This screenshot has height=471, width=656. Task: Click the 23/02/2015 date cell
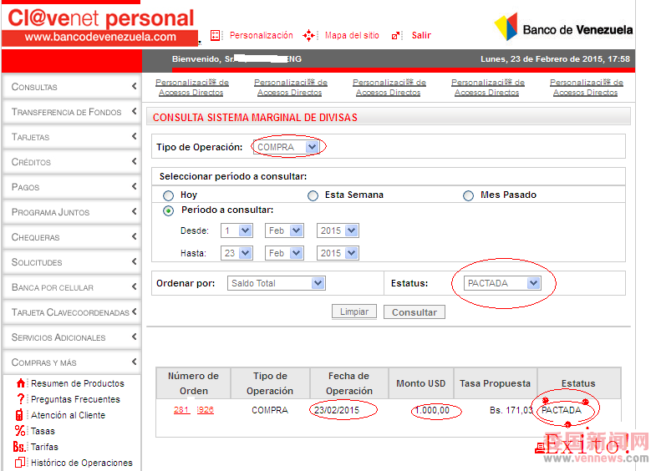click(337, 410)
